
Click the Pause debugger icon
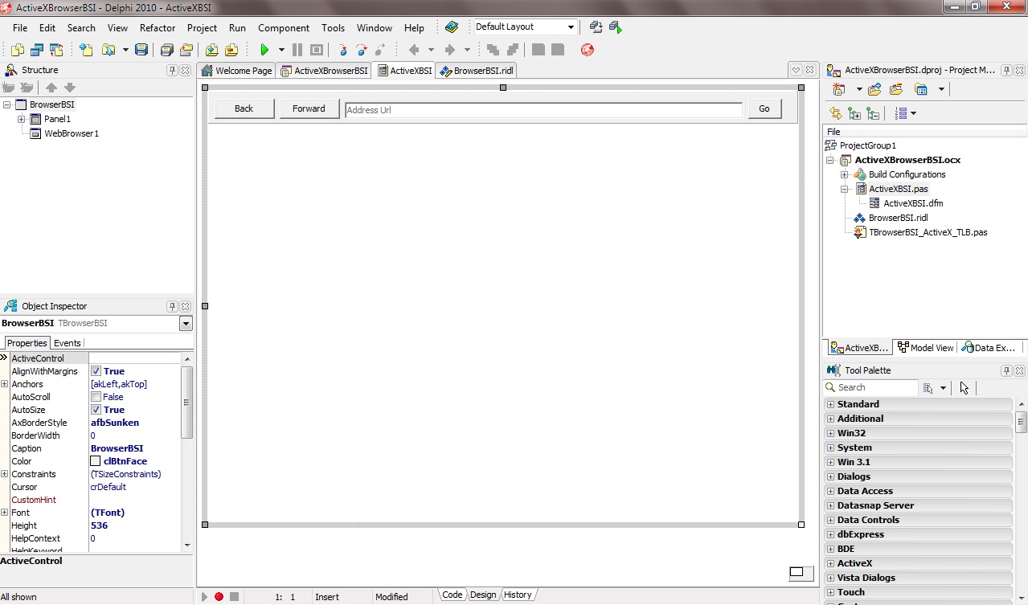(x=297, y=50)
